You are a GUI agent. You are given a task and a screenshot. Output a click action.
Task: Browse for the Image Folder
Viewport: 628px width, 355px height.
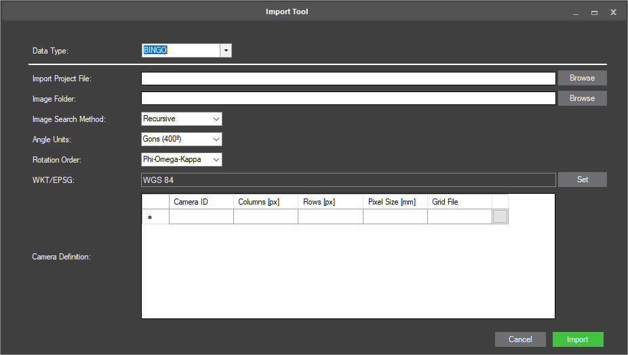[582, 98]
